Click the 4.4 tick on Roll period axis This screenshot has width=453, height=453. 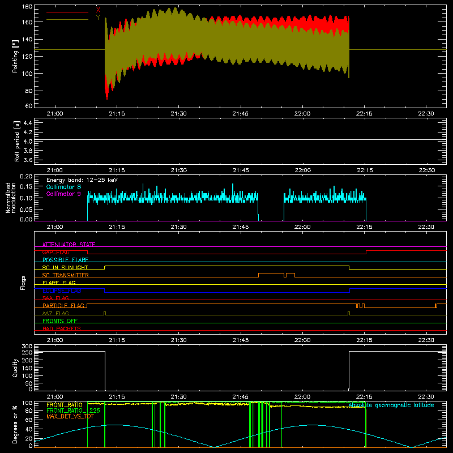coord(28,123)
